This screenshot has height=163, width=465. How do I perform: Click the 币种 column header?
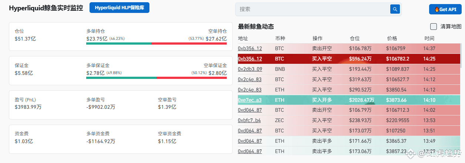point(280,38)
